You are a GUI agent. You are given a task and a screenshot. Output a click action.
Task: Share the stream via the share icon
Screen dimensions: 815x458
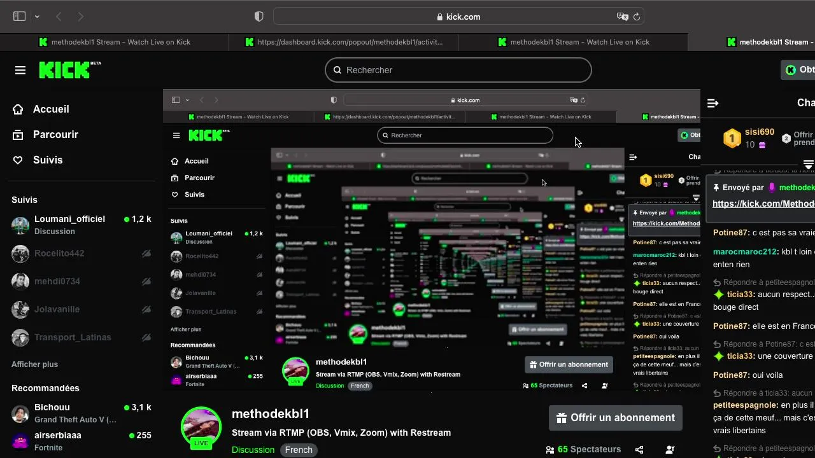tap(639, 450)
